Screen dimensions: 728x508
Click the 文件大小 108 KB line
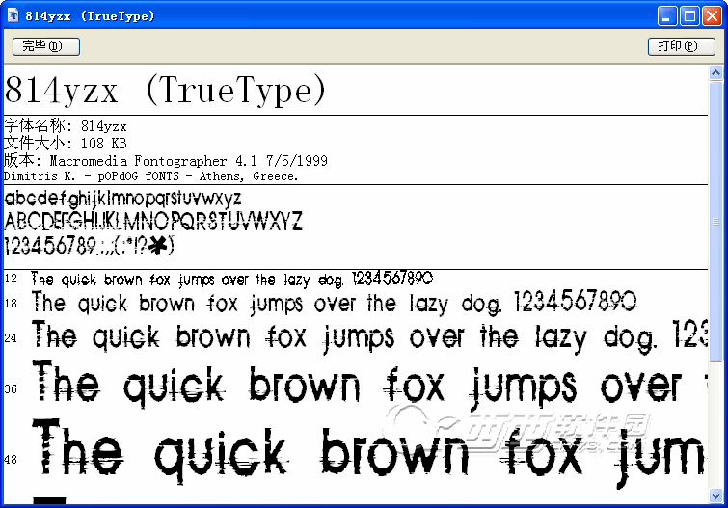66,144
